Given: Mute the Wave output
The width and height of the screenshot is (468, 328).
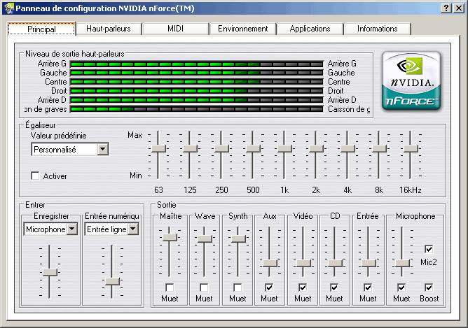Looking at the screenshot, I should pyautogui.click(x=204, y=287).
